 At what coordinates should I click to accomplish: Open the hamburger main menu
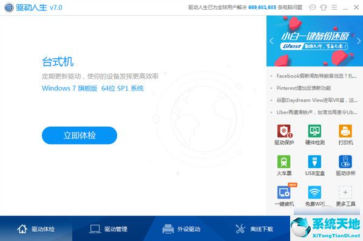pyautogui.click(x=334, y=7)
